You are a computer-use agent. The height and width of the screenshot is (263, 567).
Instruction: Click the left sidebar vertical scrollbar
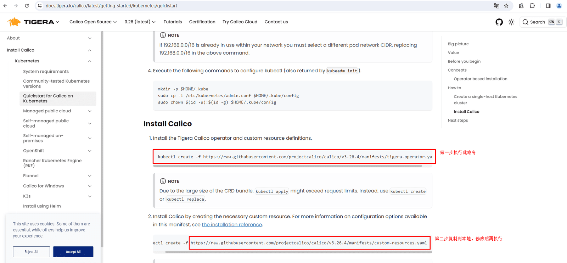(102, 139)
